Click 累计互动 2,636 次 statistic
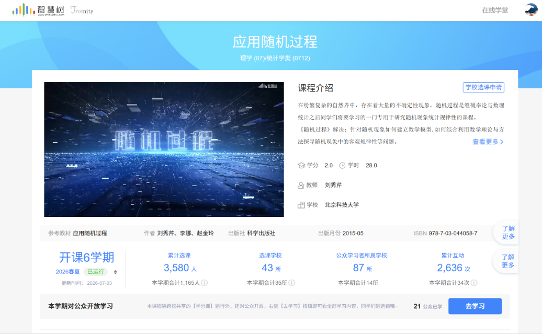 (453, 263)
